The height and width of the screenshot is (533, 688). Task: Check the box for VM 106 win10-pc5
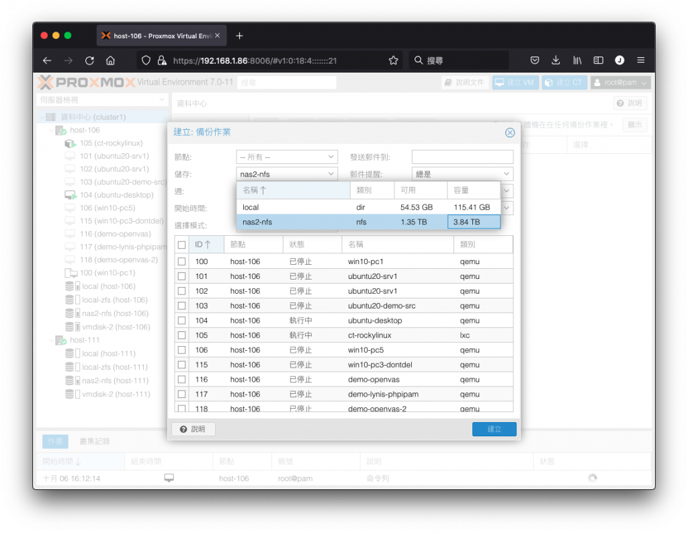(181, 350)
